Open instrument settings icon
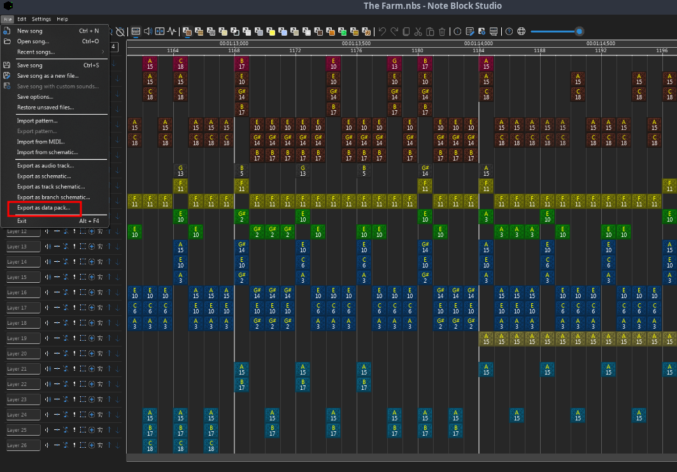Image resolution: width=677 pixels, height=472 pixels. pos(482,31)
